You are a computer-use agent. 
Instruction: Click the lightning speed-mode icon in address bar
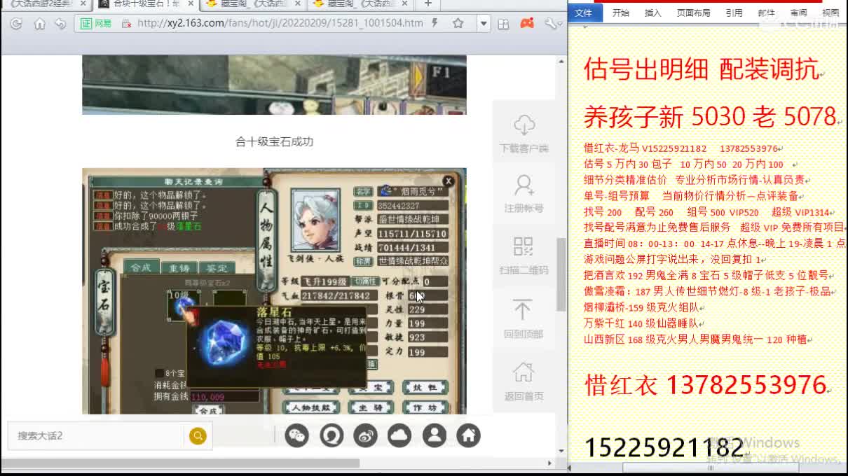tap(435, 23)
